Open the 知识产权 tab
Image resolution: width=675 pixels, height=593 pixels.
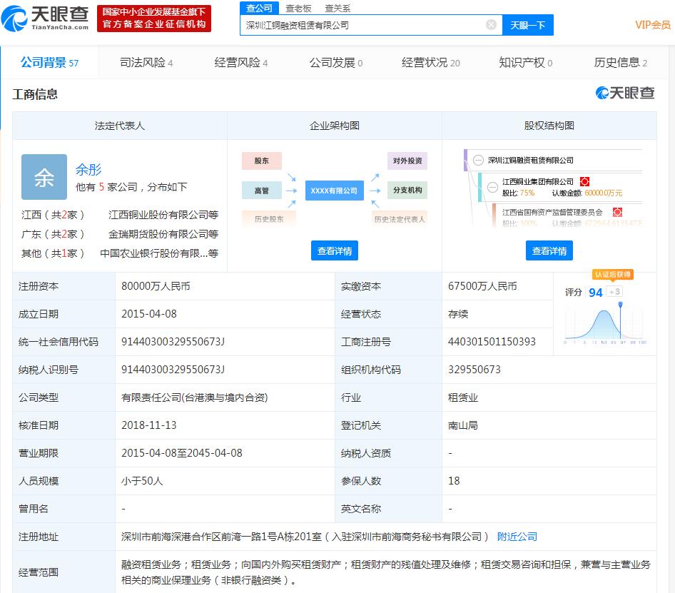click(525, 63)
